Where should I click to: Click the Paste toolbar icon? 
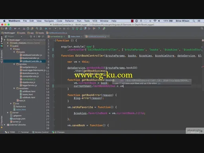[x=32, y=29]
